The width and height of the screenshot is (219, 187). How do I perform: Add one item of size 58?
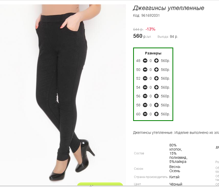[x=156, y=105]
